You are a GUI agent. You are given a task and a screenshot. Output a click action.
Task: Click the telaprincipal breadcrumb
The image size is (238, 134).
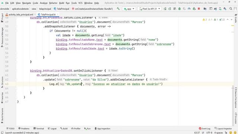coord(45,9)
